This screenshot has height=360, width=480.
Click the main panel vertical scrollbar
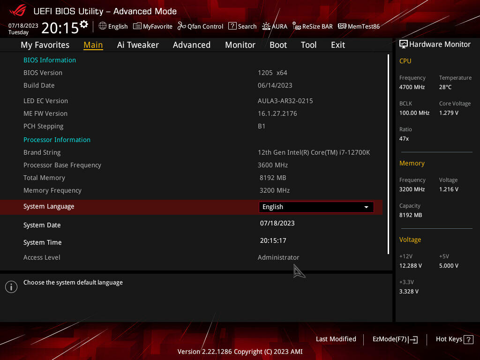[x=388, y=155]
